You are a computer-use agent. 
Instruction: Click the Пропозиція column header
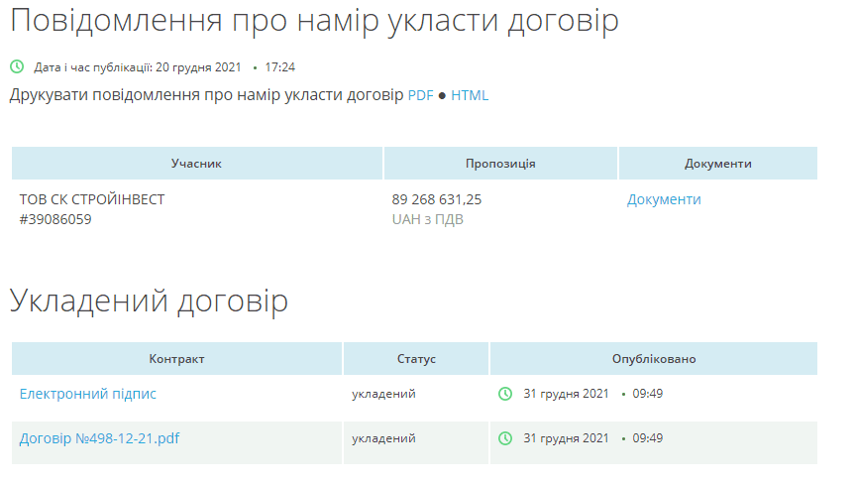(500, 164)
